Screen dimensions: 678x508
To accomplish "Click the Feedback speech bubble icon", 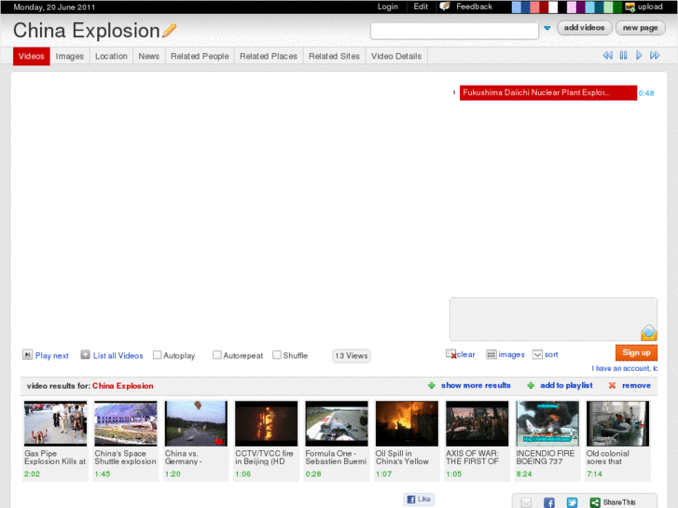I will coord(445,6).
